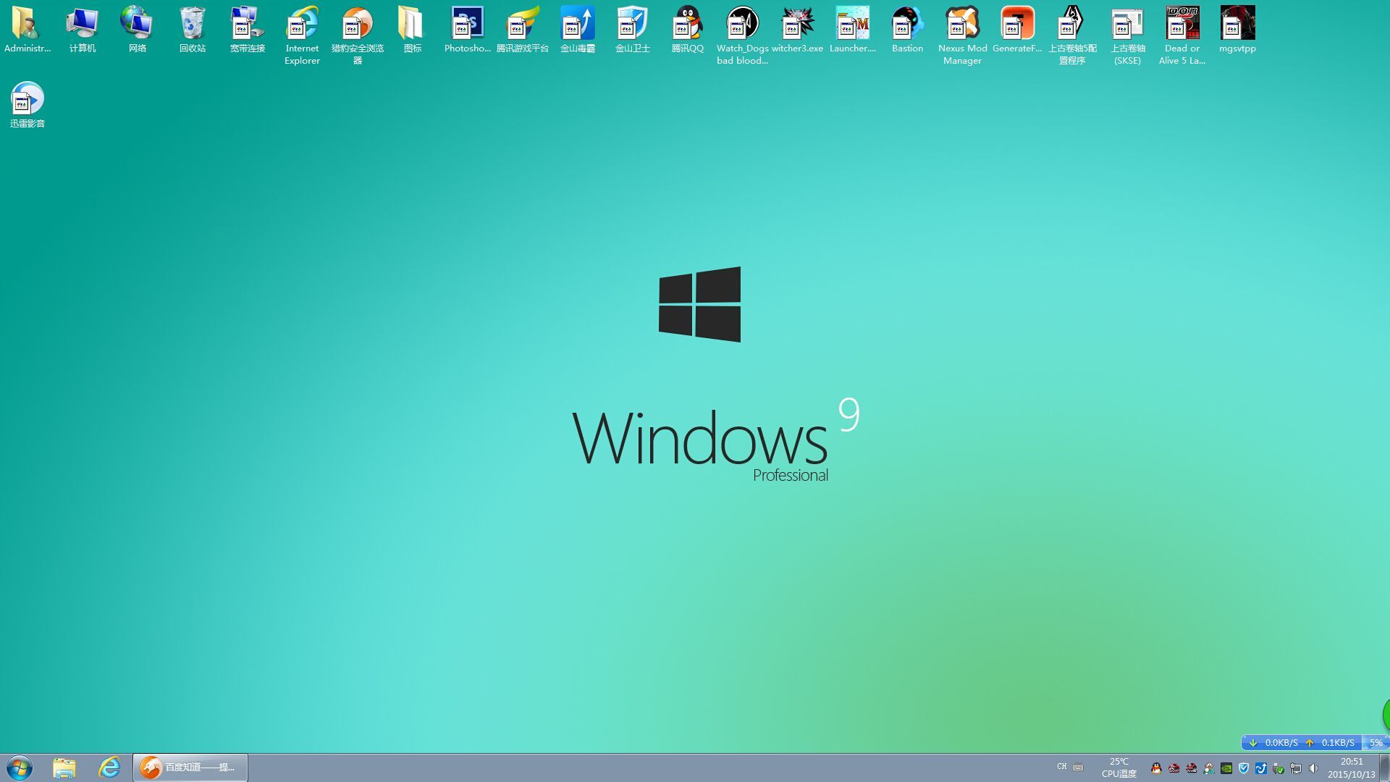Click the CH input language indicator

tap(1061, 767)
